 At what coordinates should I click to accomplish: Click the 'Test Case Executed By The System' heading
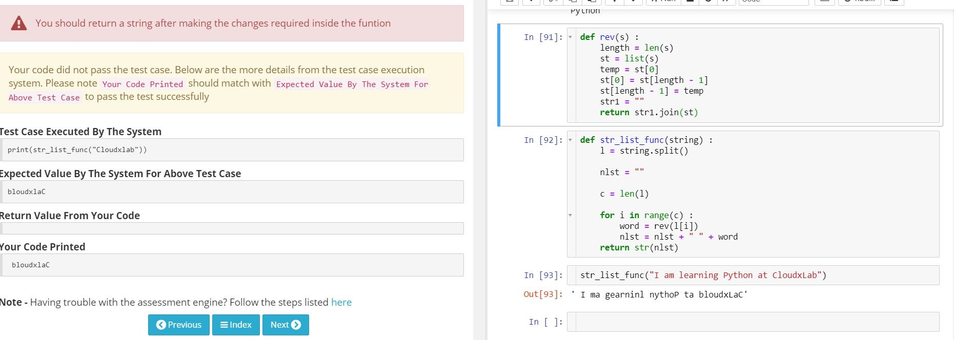point(80,132)
